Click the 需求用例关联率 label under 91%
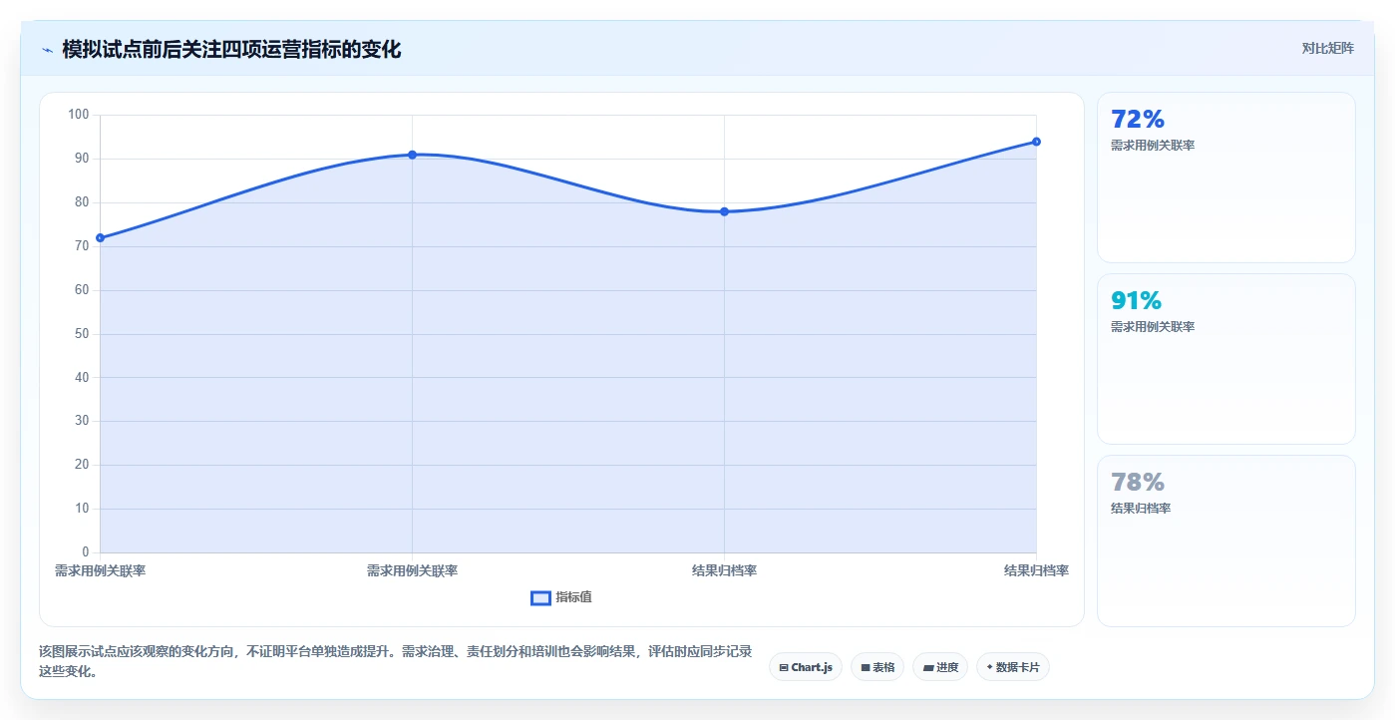The width and height of the screenshot is (1395, 720). pyautogui.click(x=1153, y=327)
